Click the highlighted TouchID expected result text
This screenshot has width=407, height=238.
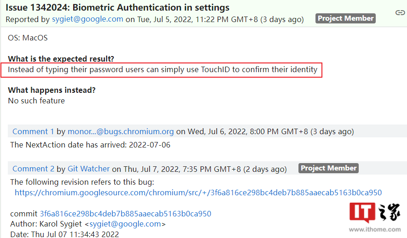coord(163,70)
